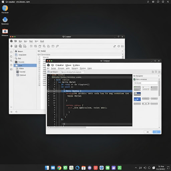This screenshot has height=171, width=171.
Task: Click the blue circular arc taskbar icon
Action: 77,168
